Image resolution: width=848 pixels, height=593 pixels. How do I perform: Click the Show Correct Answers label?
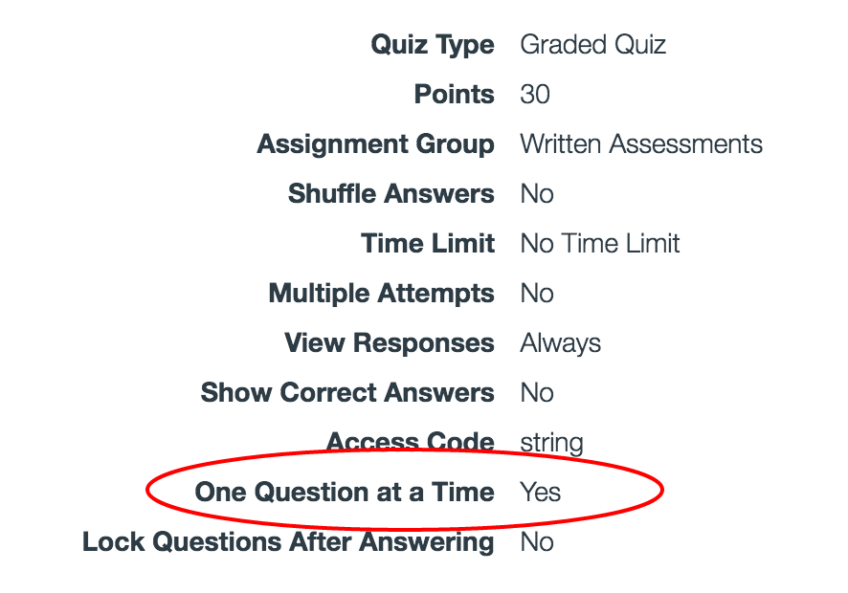(x=347, y=393)
